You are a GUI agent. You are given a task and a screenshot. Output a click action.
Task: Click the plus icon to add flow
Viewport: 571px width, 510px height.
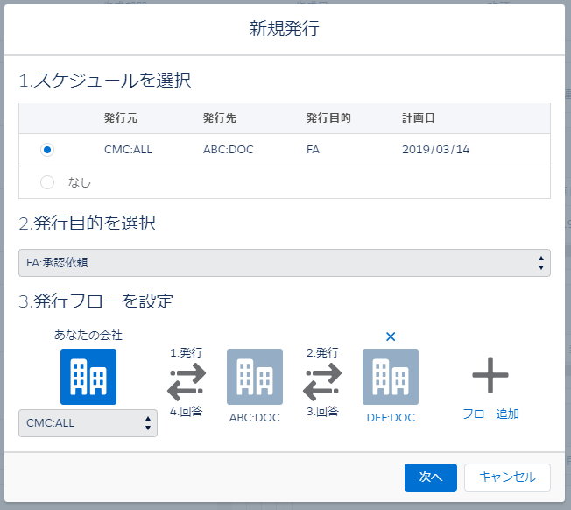pos(490,377)
